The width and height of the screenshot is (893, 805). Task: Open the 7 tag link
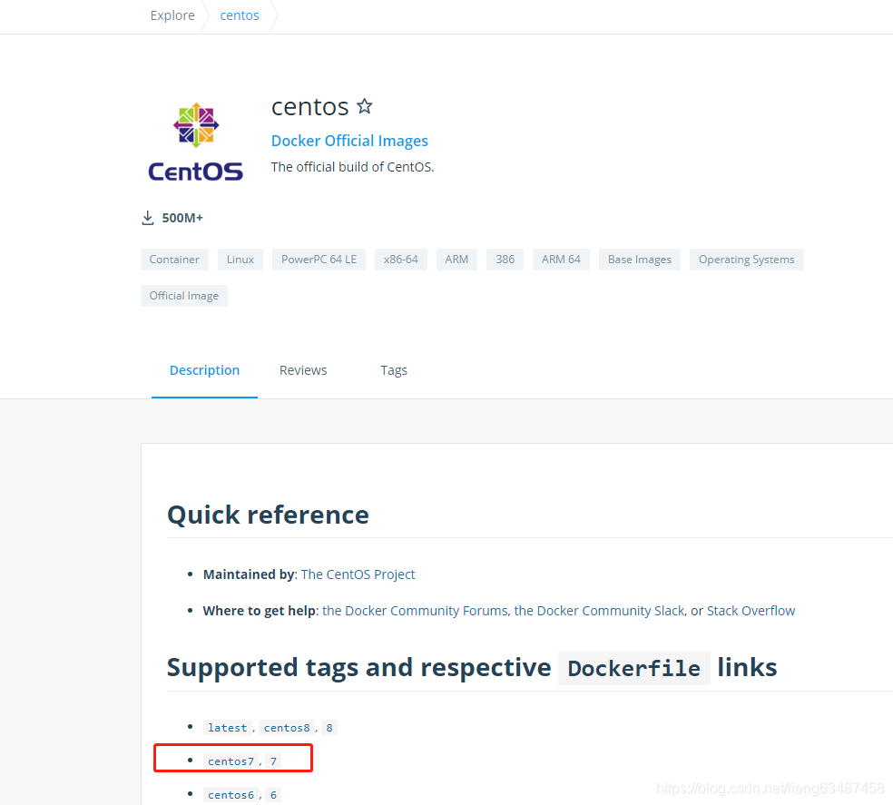tap(273, 761)
